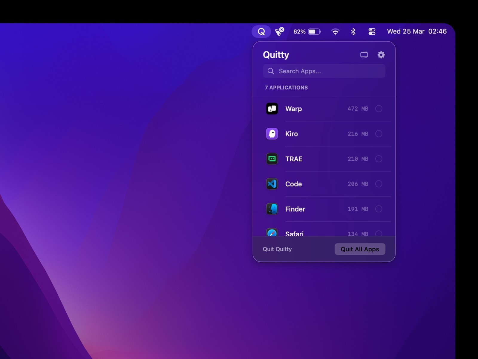Viewport: 478px width, 359px height.
Task: Click the TRAE app icon
Action: (x=272, y=159)
